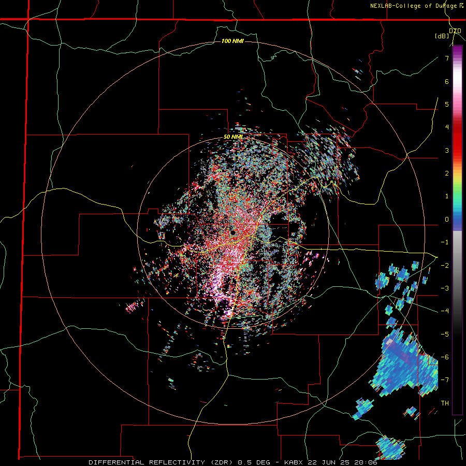Click the -2 value on the scale

pos(445,265)
